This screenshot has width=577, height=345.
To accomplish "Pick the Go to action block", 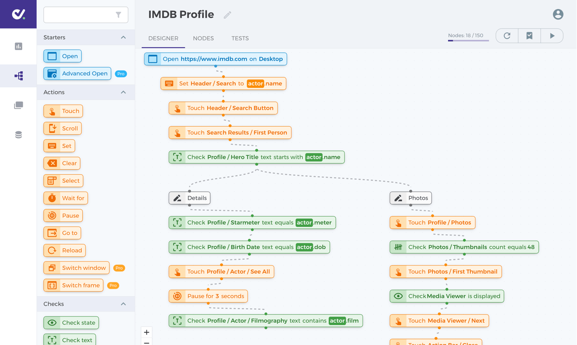I will click(62, 233).
